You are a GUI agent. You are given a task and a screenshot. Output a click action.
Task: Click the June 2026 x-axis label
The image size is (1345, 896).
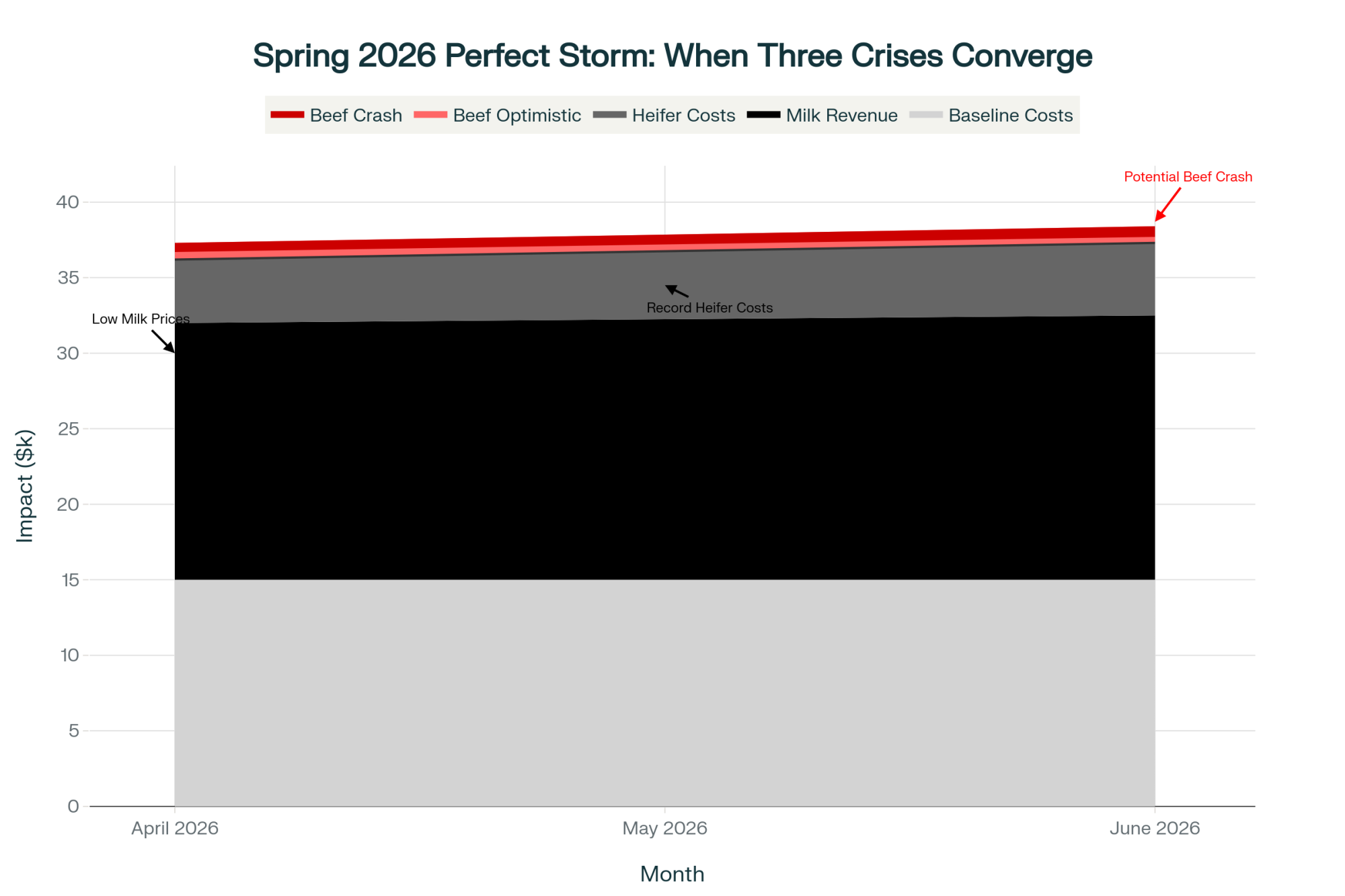click(x=1155, y=828)
